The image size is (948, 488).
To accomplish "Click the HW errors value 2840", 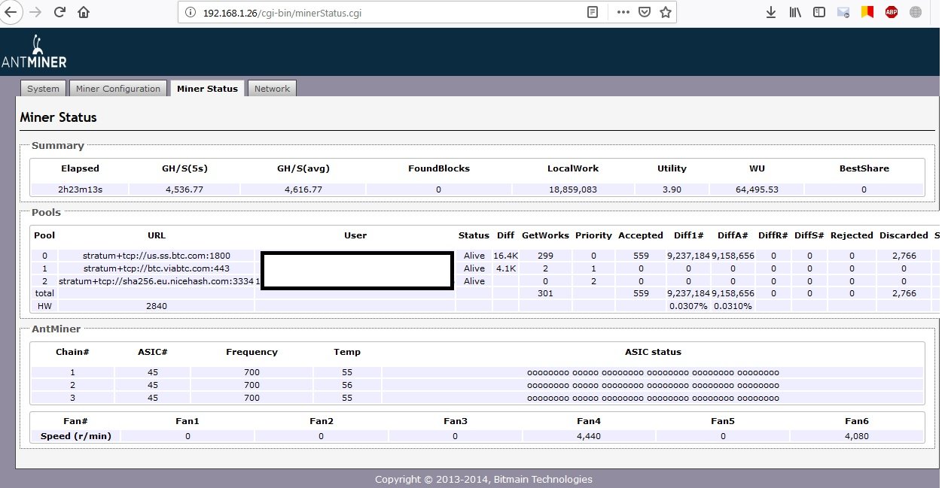I will (x=157, y=306).
